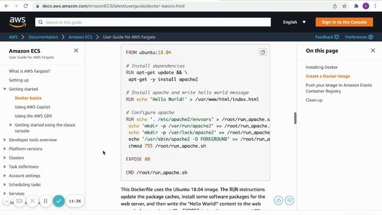Click the 'FROM ubuntu:18.04' code line
Viewport: 382px width, 215px height.
[x=149, y=53]
